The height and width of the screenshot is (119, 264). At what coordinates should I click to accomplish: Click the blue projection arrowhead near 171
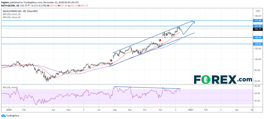click(194, 22)
